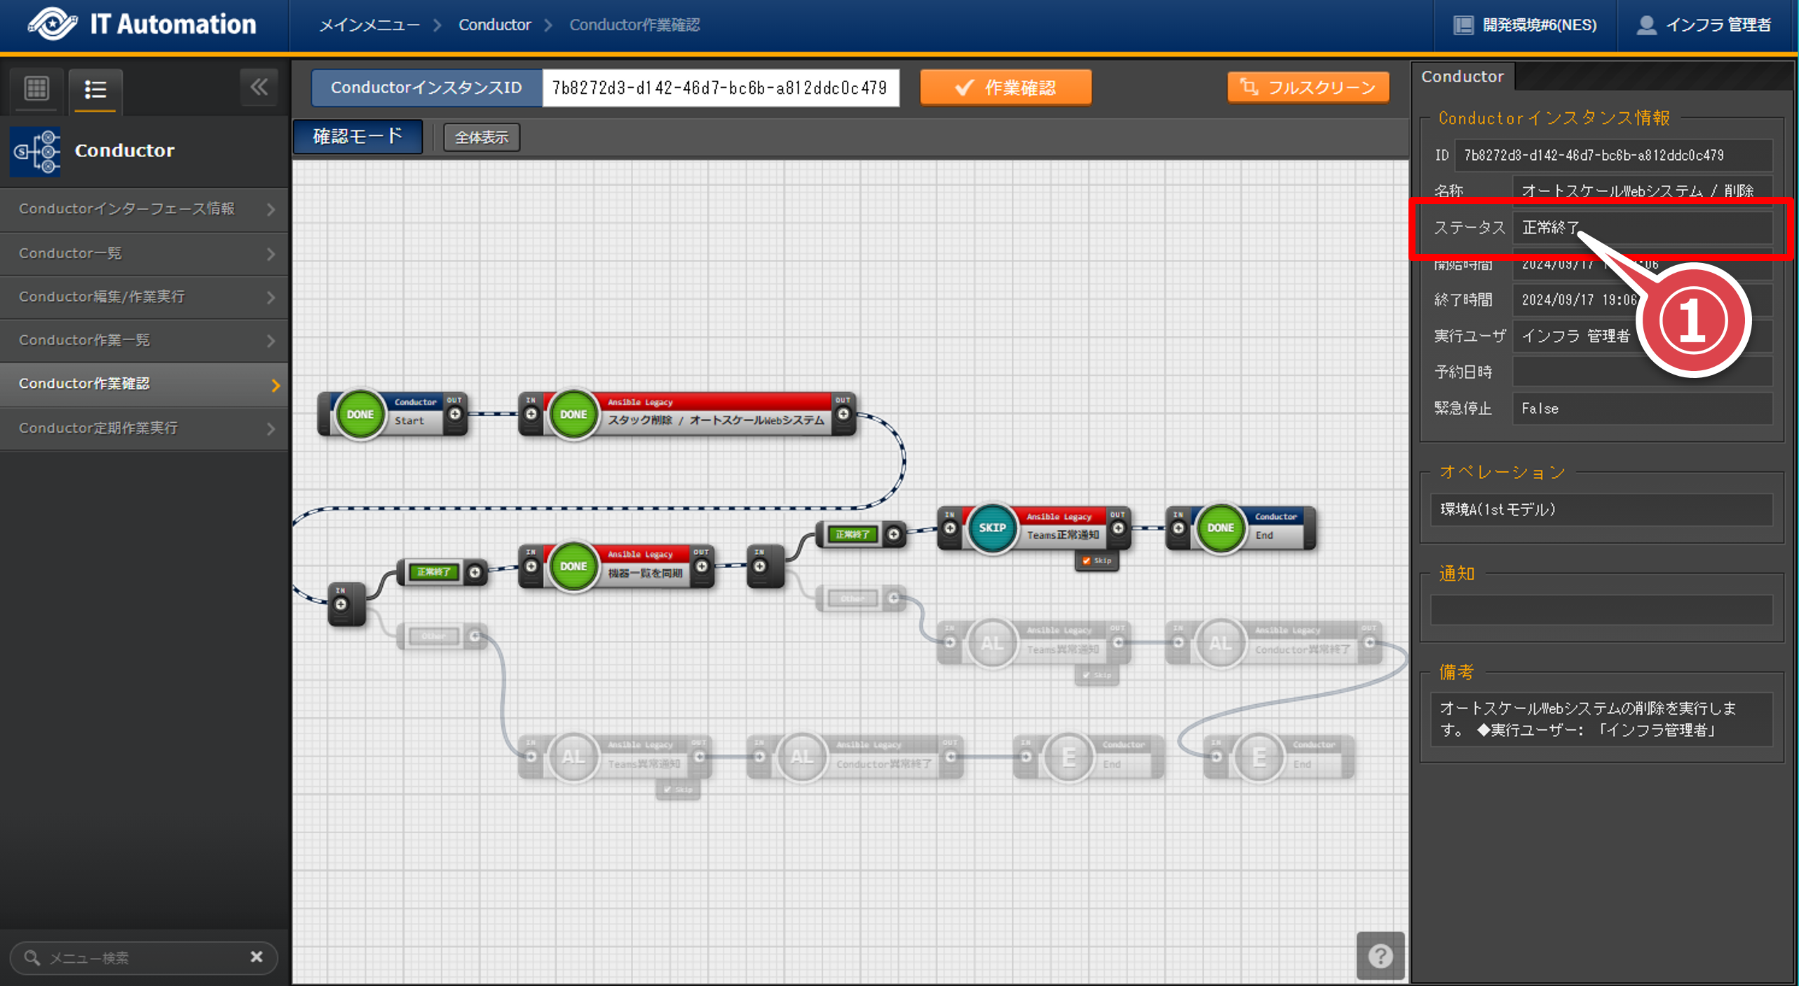This screenshot has height=986, width=1799.
Task: Click the 全体表示 button
Action: pyautogui.click(x=482, y=137)
